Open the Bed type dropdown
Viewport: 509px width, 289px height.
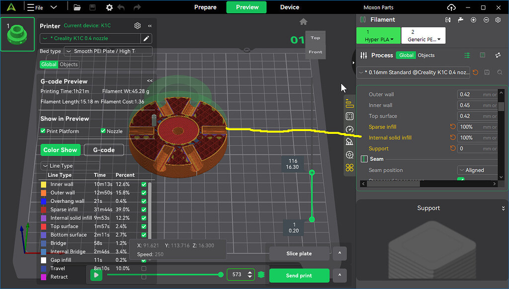tap(108, 51)
